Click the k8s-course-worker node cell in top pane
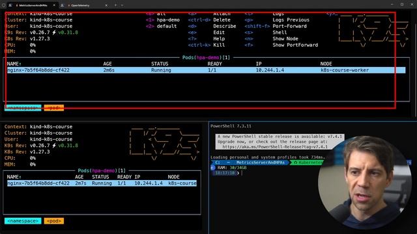This screenshot has width=417, height=234. (345, 70)
